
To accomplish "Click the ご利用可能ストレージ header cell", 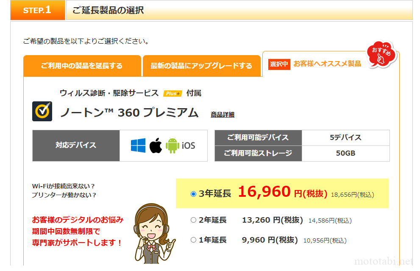I will [258, 154].
